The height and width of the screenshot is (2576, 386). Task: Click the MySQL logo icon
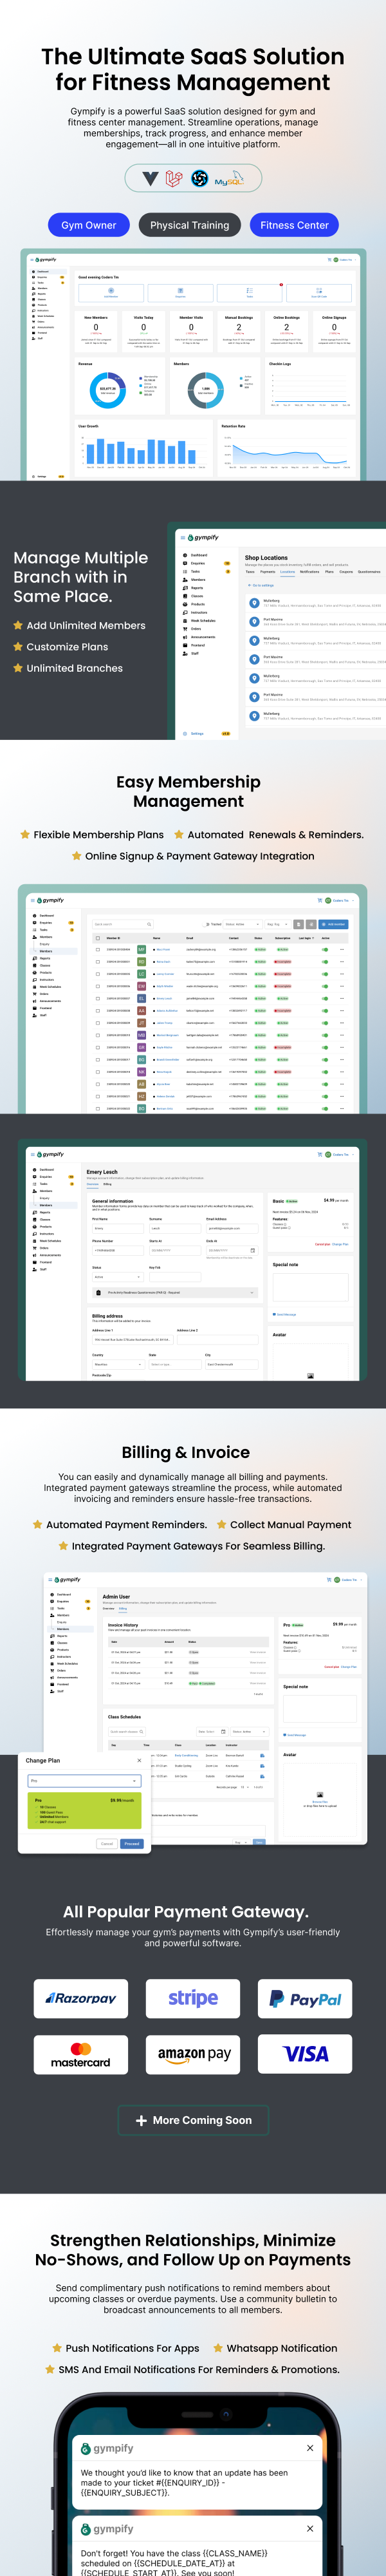(229, 179)
